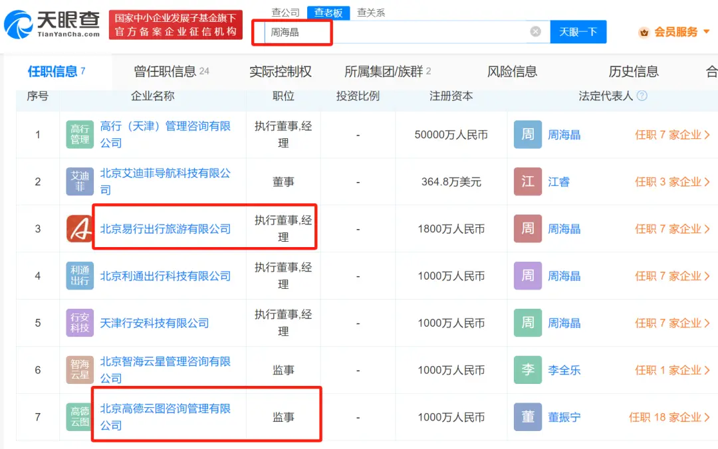The image size is (718, 449).
Task: Expand 任职 1 家企业 for 李全乐
Action: [x=672, y=370]
